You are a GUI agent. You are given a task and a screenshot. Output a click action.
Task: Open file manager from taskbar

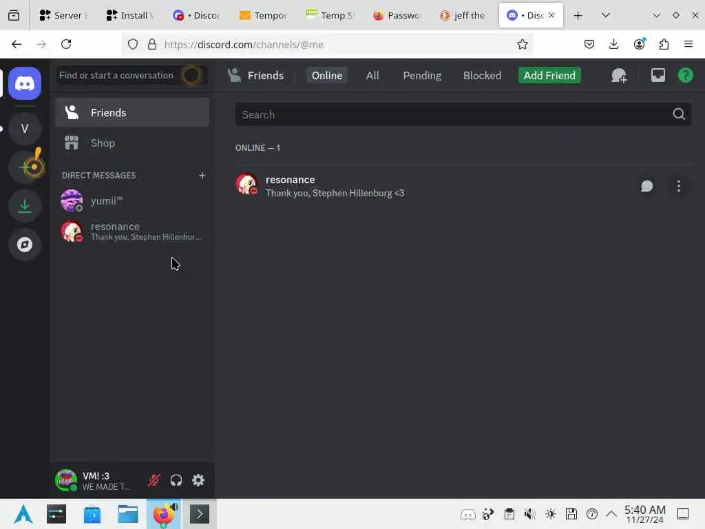127,514
